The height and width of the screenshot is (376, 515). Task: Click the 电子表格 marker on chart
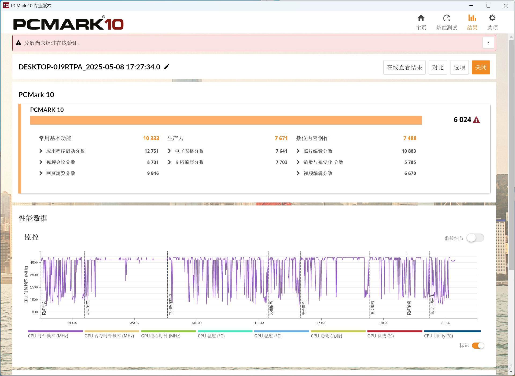[304, 308]
